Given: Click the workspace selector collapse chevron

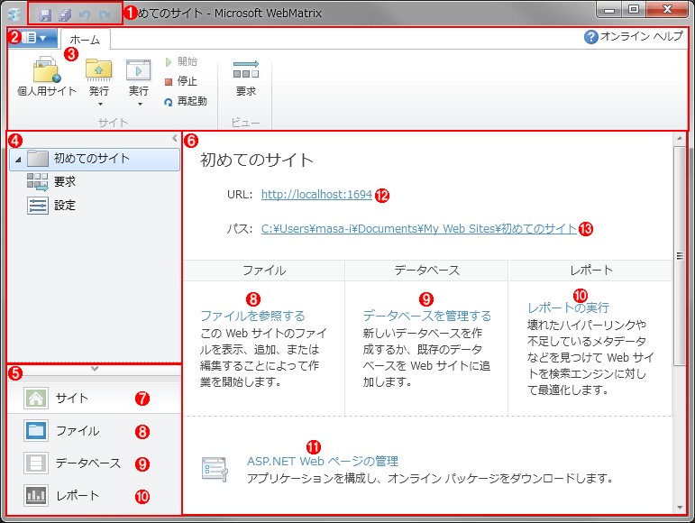Looking at the screenshot, I should point(95,368).
